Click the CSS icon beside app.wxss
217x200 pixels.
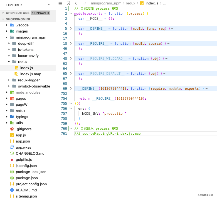[x=12, y=147]
